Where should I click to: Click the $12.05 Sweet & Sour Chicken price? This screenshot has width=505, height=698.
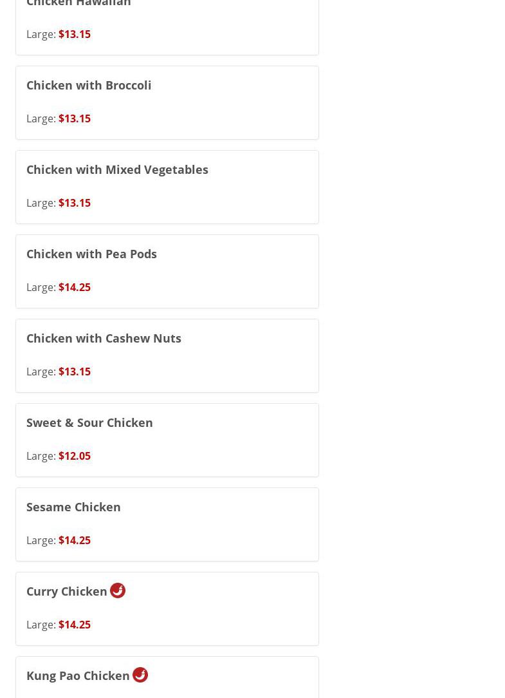(75, 456)
